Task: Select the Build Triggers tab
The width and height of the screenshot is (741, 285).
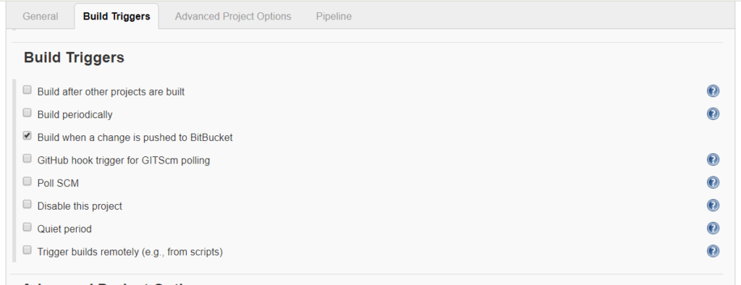Action: click(117, 16)
